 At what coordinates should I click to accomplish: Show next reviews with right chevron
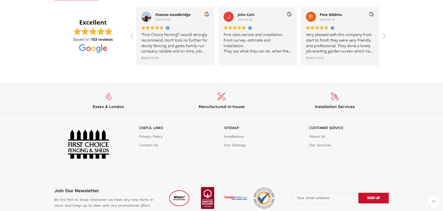click(x=384, y=36)
